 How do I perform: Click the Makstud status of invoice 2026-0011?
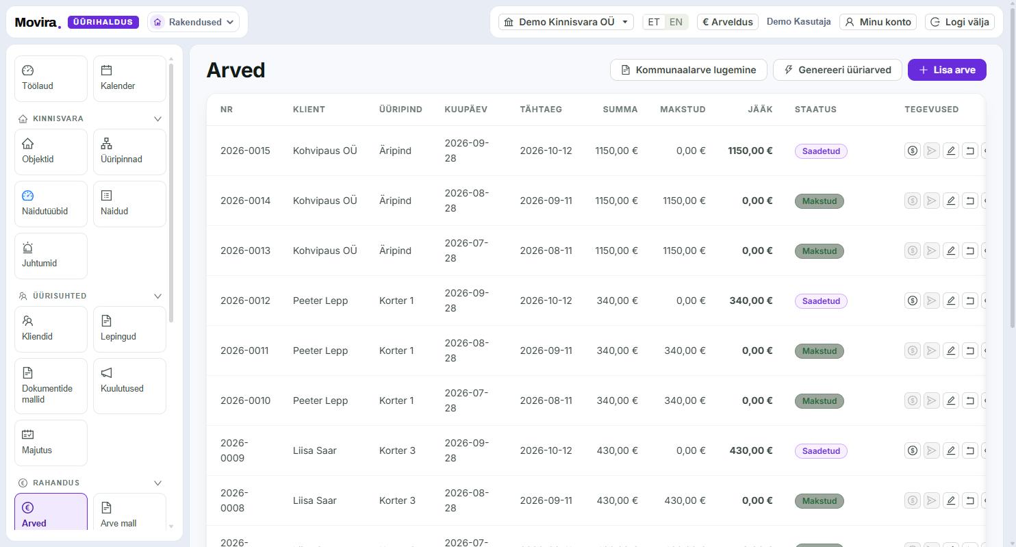820,351
